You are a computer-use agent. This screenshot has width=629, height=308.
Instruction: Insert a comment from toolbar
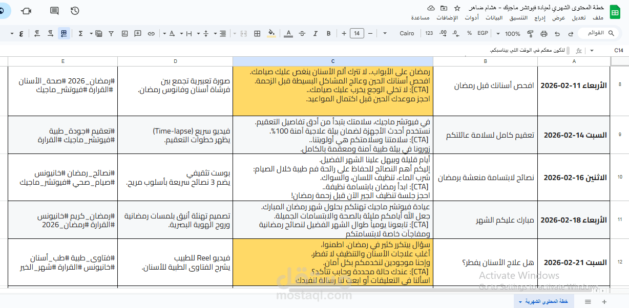click(x=138, y=34)
